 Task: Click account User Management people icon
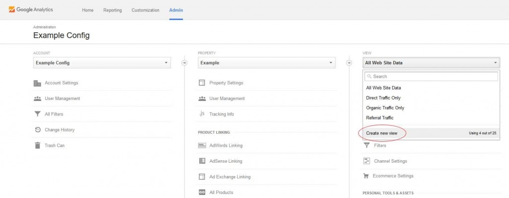click(x=37, y=99)
